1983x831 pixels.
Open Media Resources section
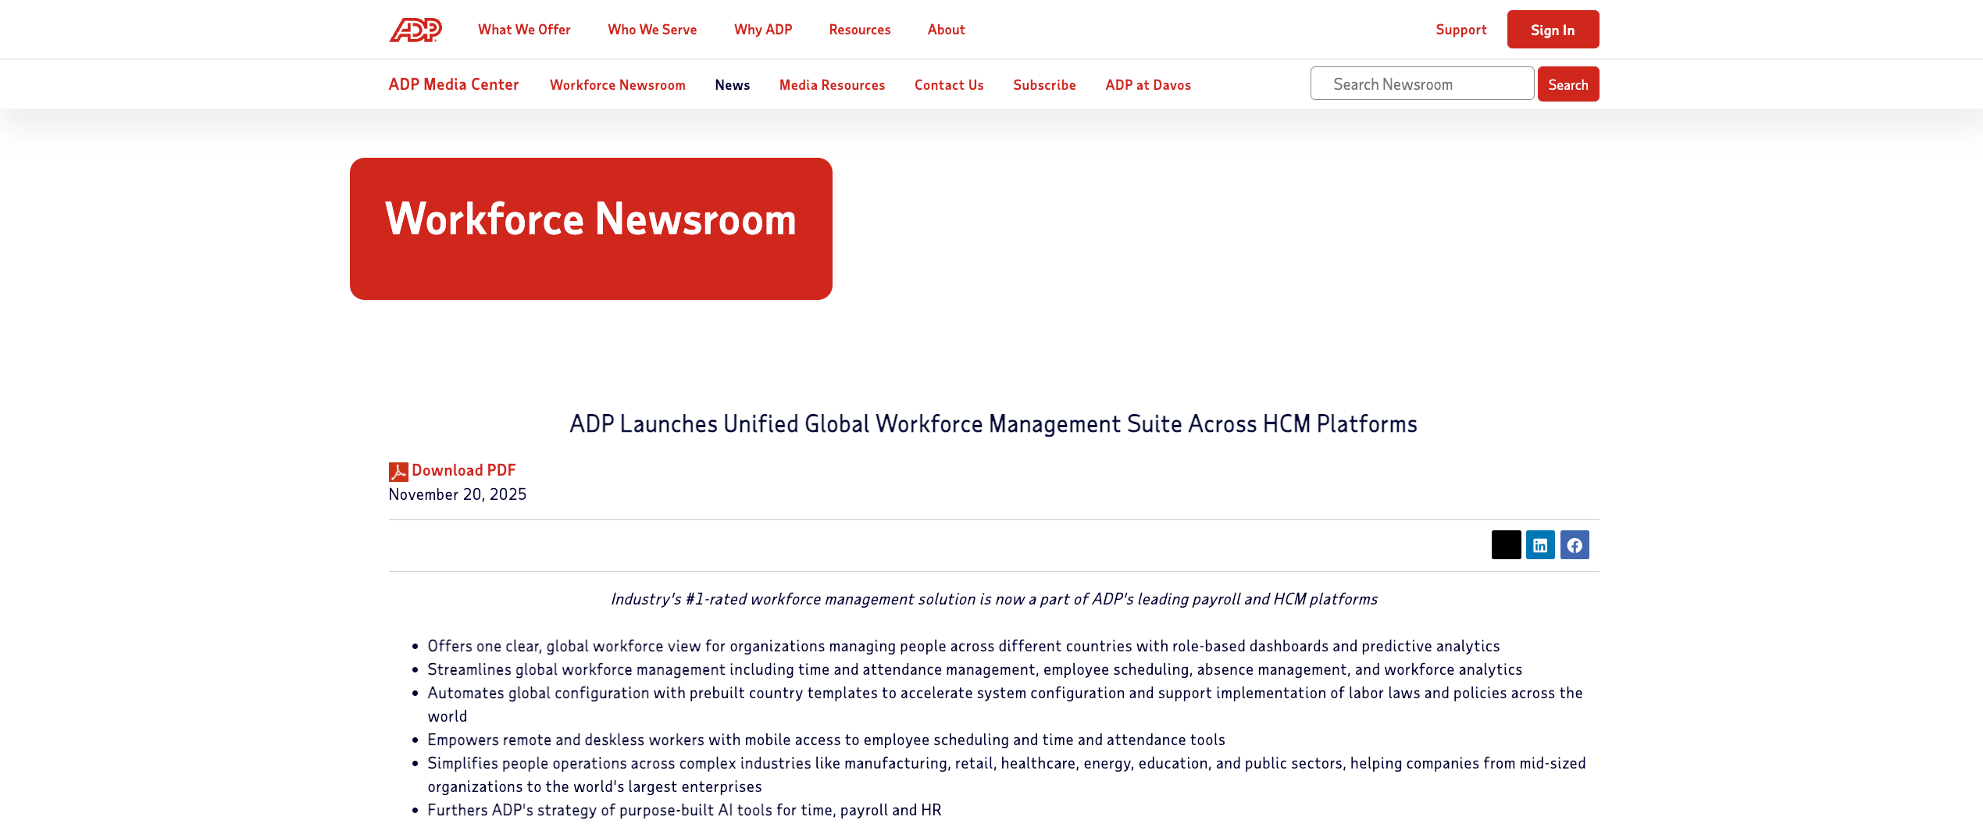point(832,85)
